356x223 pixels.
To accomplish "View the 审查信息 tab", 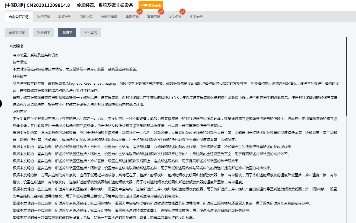I will [x=154, y=17].
